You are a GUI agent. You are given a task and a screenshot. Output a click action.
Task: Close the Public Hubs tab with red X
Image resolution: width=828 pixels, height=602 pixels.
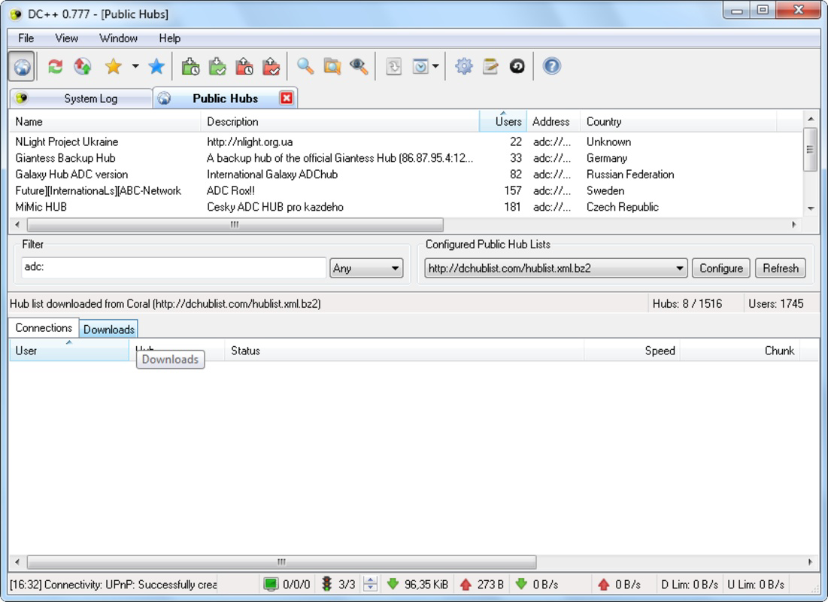(x=287, y=99)
